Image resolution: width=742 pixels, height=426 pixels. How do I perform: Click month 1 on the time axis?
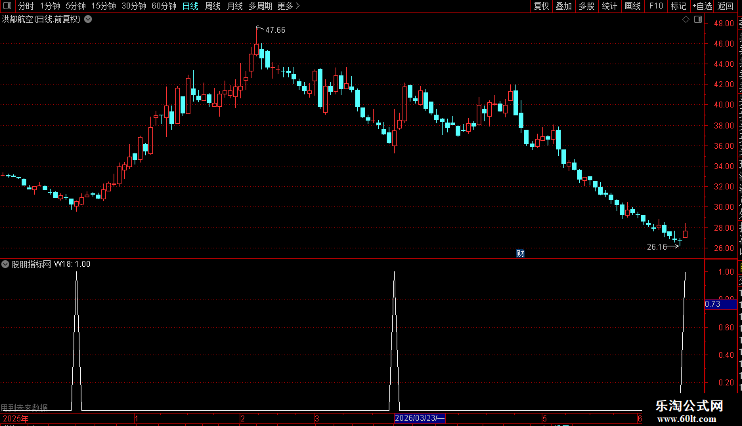click(137, 419)
